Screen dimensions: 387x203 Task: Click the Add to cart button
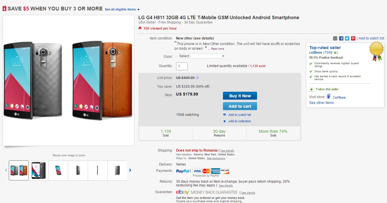click(240, 106)
